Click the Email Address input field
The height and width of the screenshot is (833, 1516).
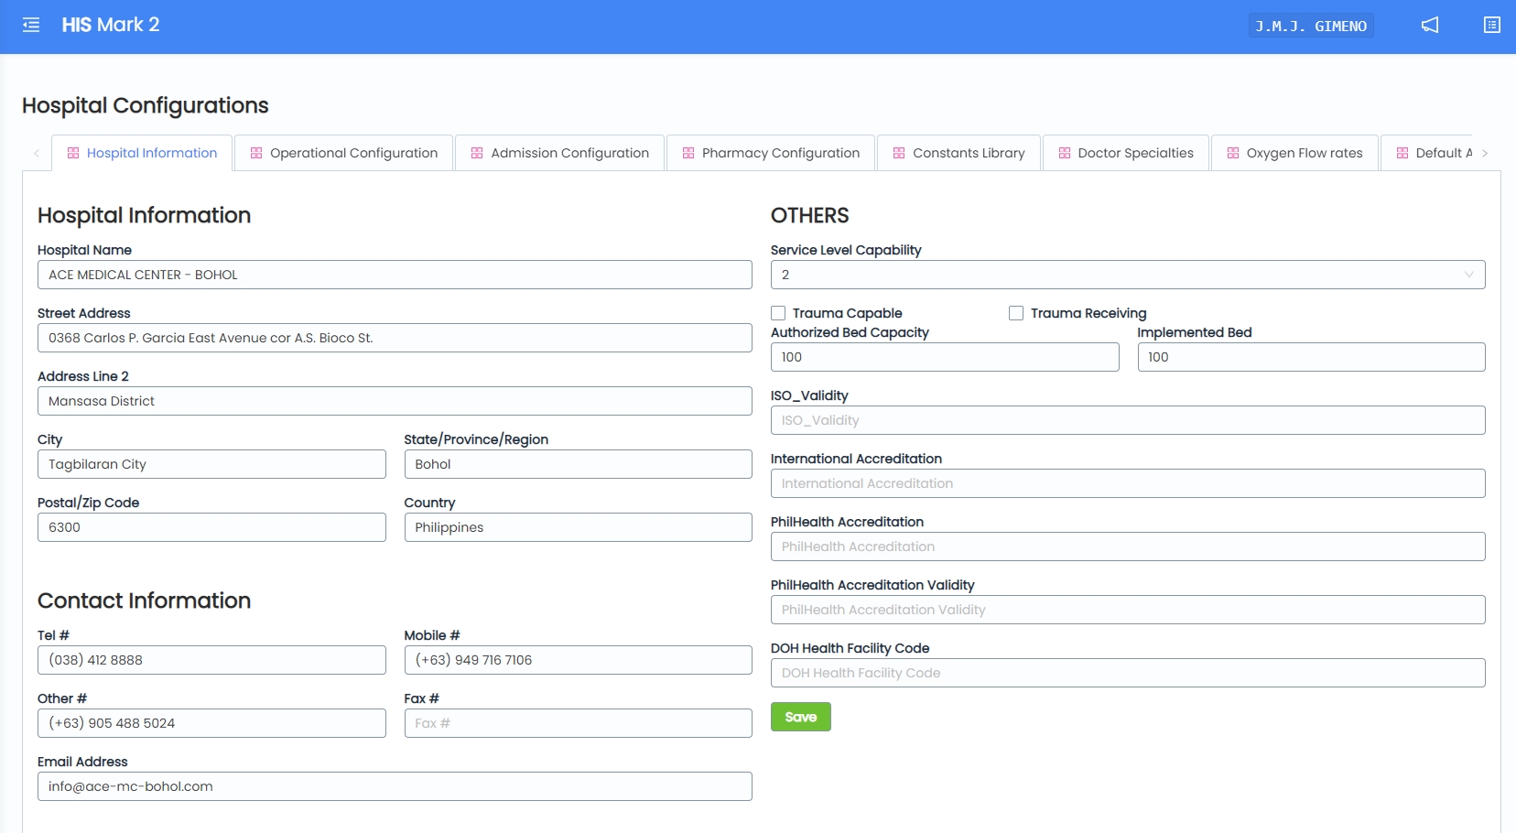(x=395, y=786)
